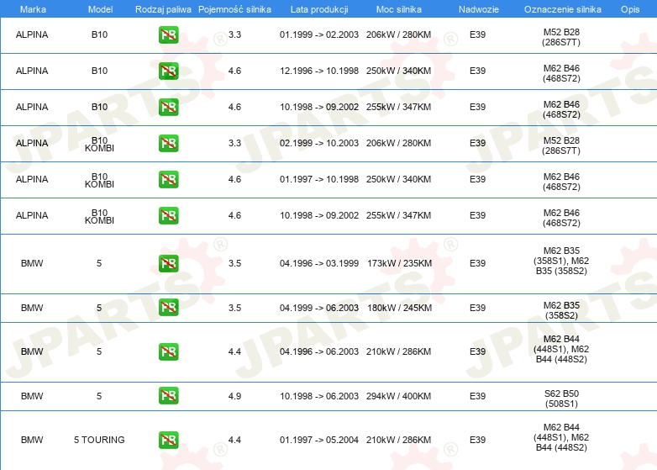This screenshot has height=470, width=657.
Task: Click fuel icon in BMW 5 4.9 row
Action: (x=168, y=395)
